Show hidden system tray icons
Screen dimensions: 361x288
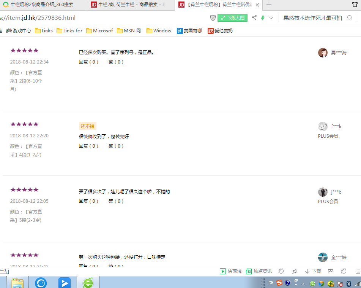[303, 283]
